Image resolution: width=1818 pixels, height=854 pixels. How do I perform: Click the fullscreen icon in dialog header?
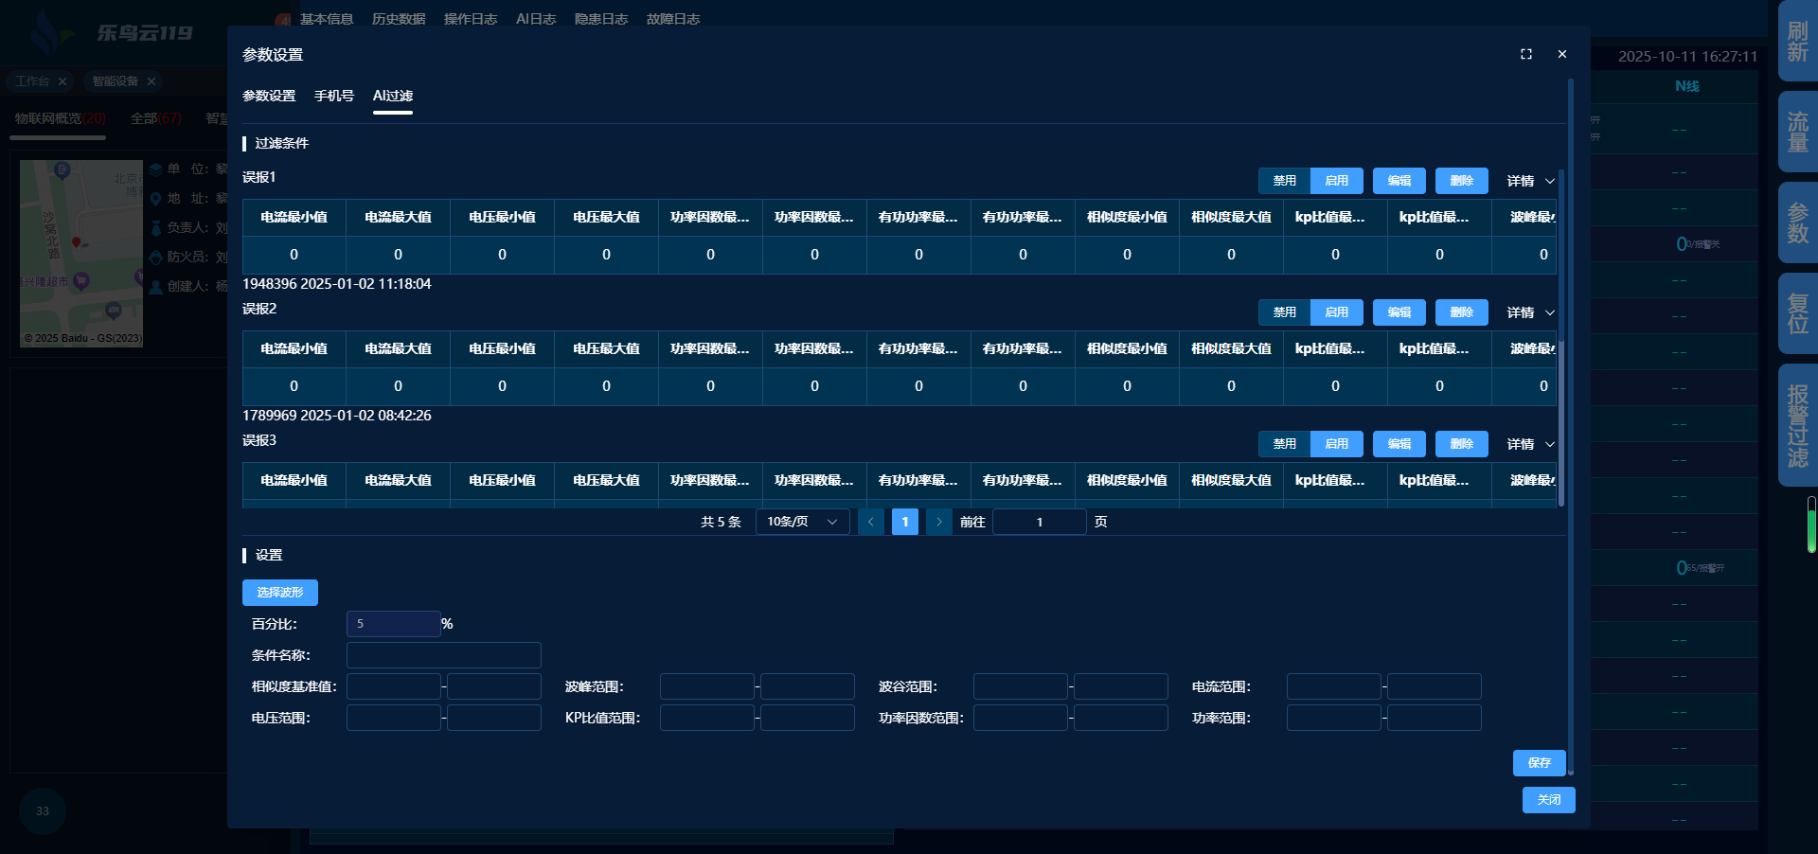pyautogui.click(x=1525, y=55)
